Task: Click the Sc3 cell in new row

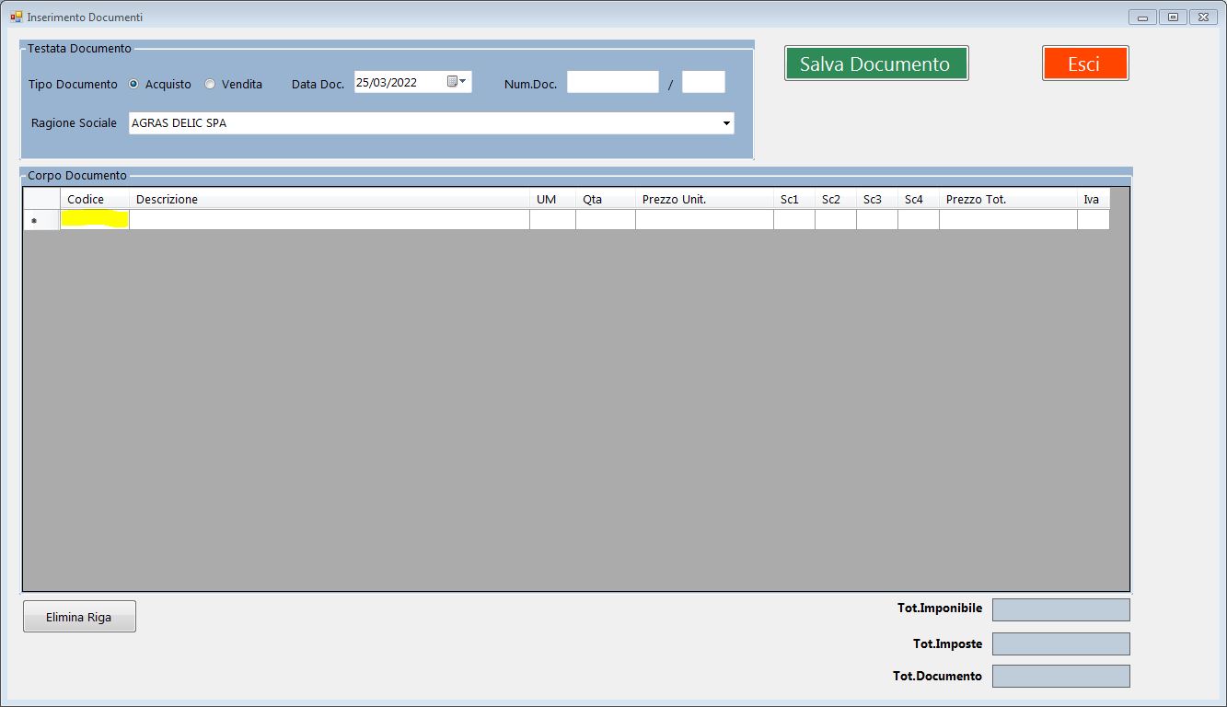Action: pyautogui.click(x=877, y=219)
